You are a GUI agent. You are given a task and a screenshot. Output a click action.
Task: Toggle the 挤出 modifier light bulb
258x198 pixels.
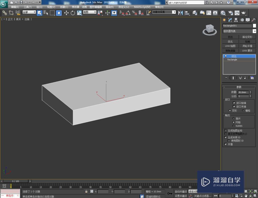pyautogui.click(x=225, y=56)
